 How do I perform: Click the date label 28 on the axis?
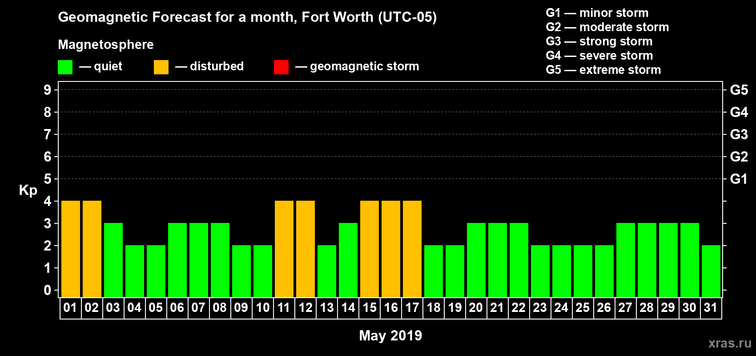pos(647,307)
